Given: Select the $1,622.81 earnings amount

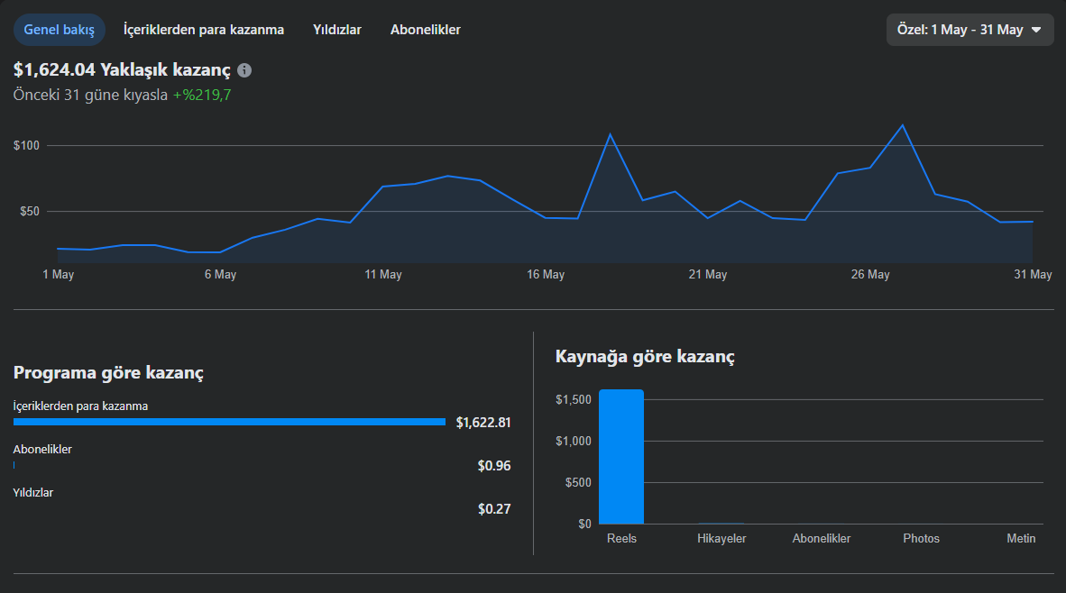Looking at the screenshot, I should (483, 423).
